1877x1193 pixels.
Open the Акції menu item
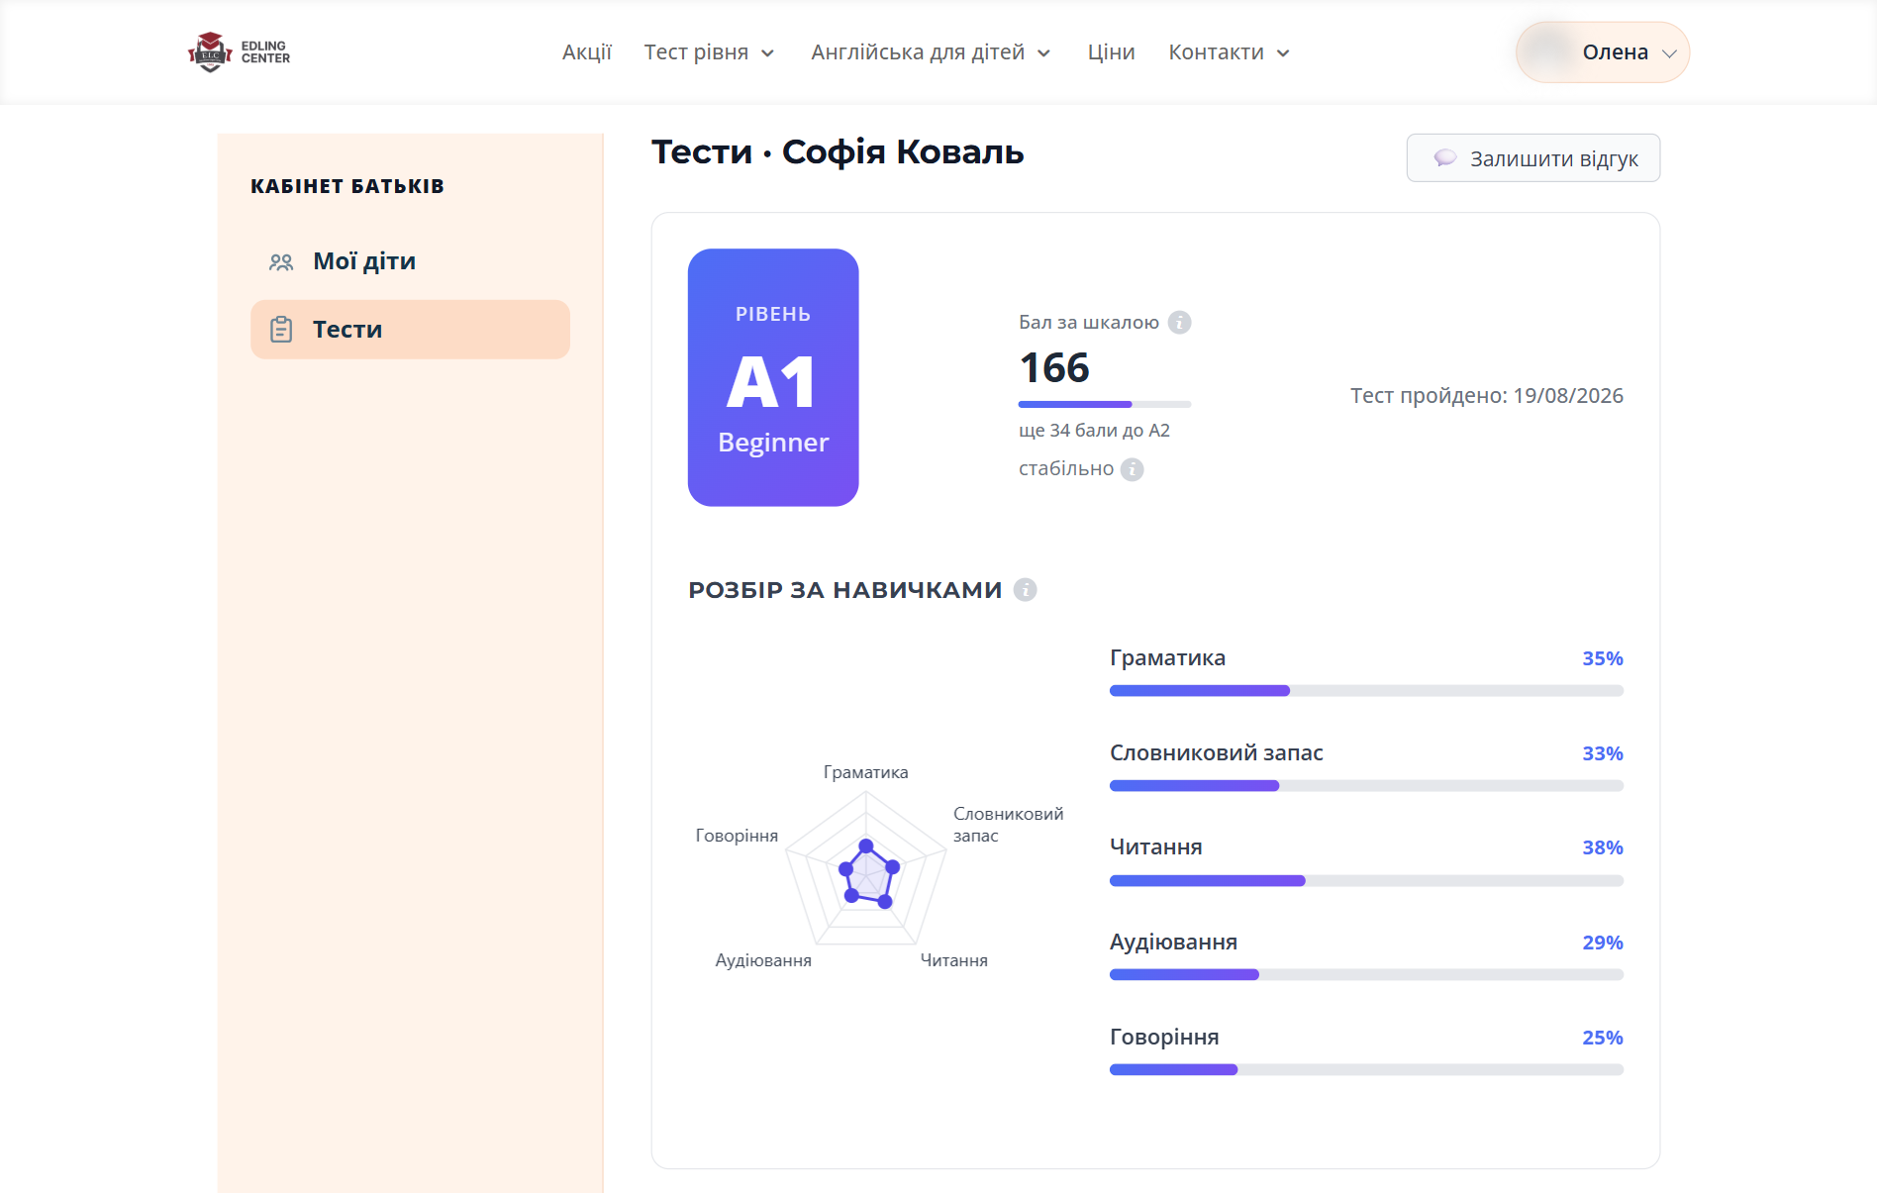click(x=587, y=52)
